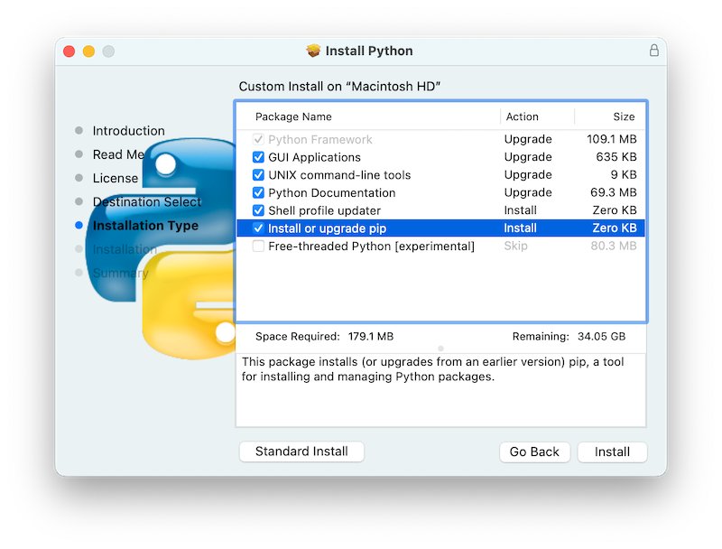Uncheck the GUI Applications checkbox
Screen dimensions: 722x549
(x=258, y=157)
